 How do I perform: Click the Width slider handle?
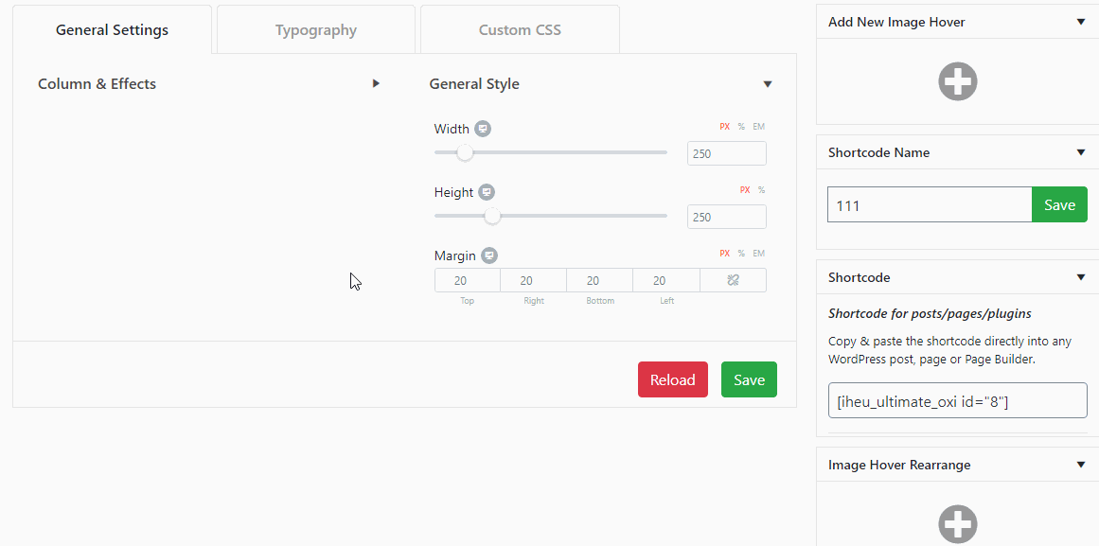coord(465,152)
